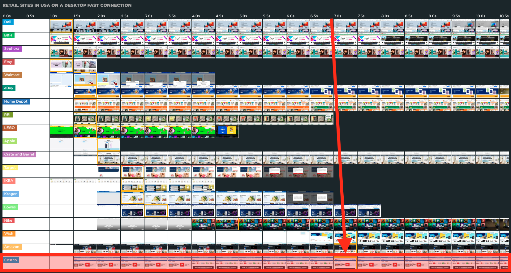This screenshot has width=511, height=273.
Task: Click the 10.0s time marker
Action: (480, 16)
